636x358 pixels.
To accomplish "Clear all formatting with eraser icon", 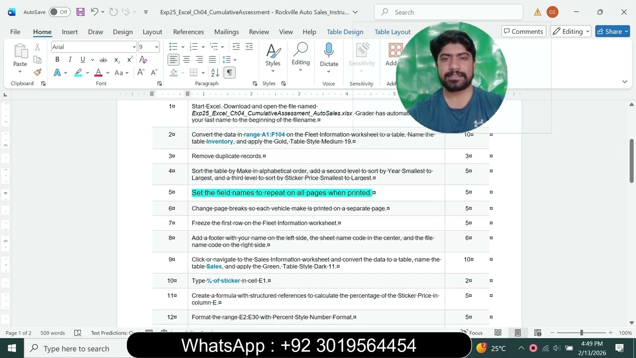I will click(143, 60).
